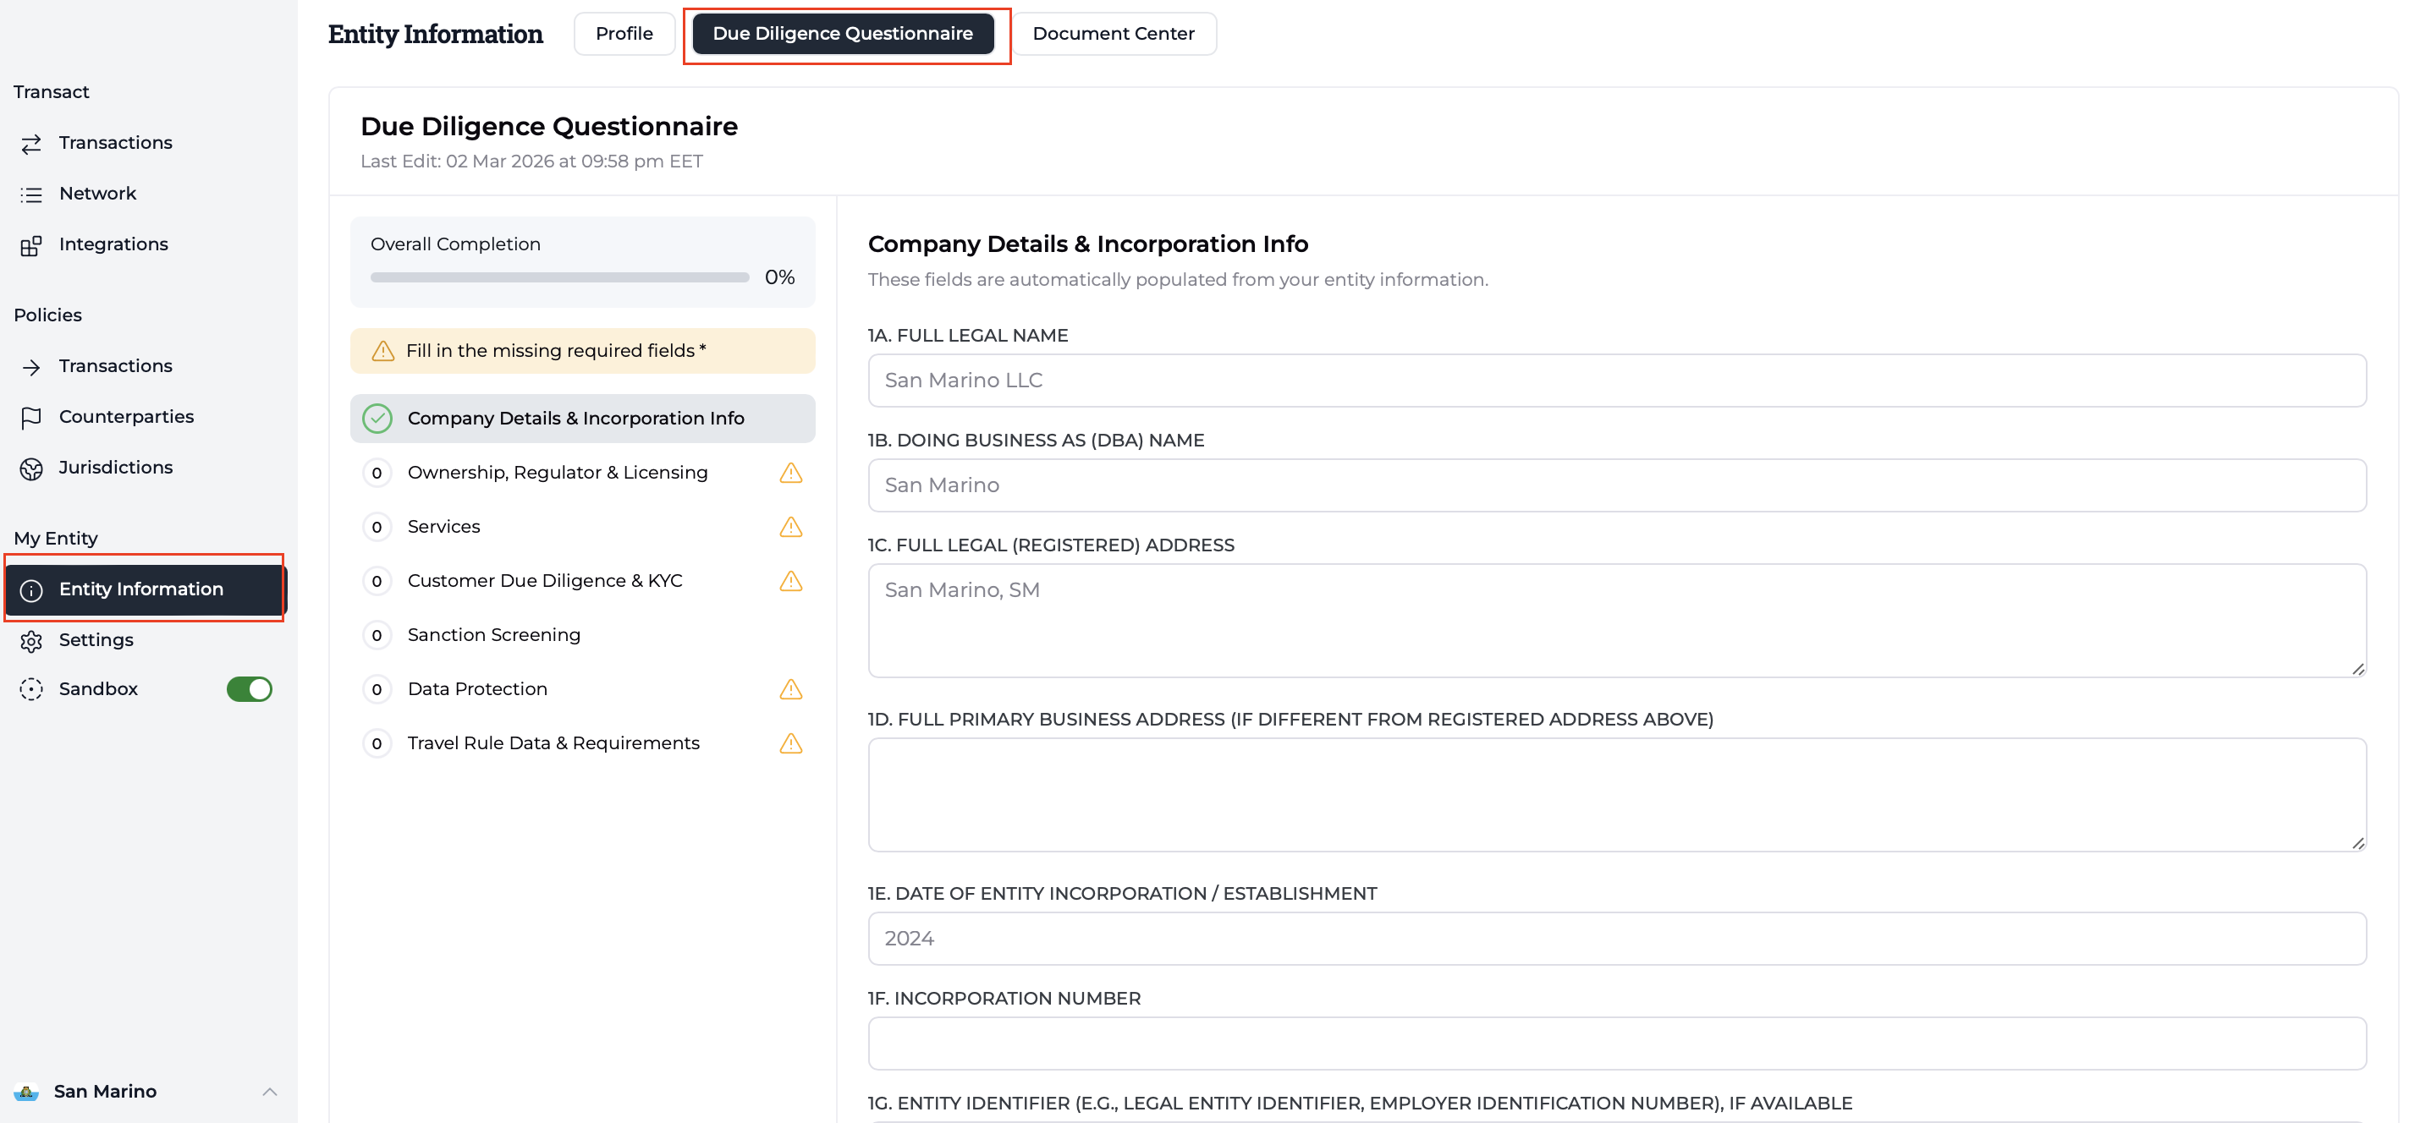Click the San Marino entity avatar icon
This screenshot has width=2420, height=1123.
click(x=26, y=1092)
